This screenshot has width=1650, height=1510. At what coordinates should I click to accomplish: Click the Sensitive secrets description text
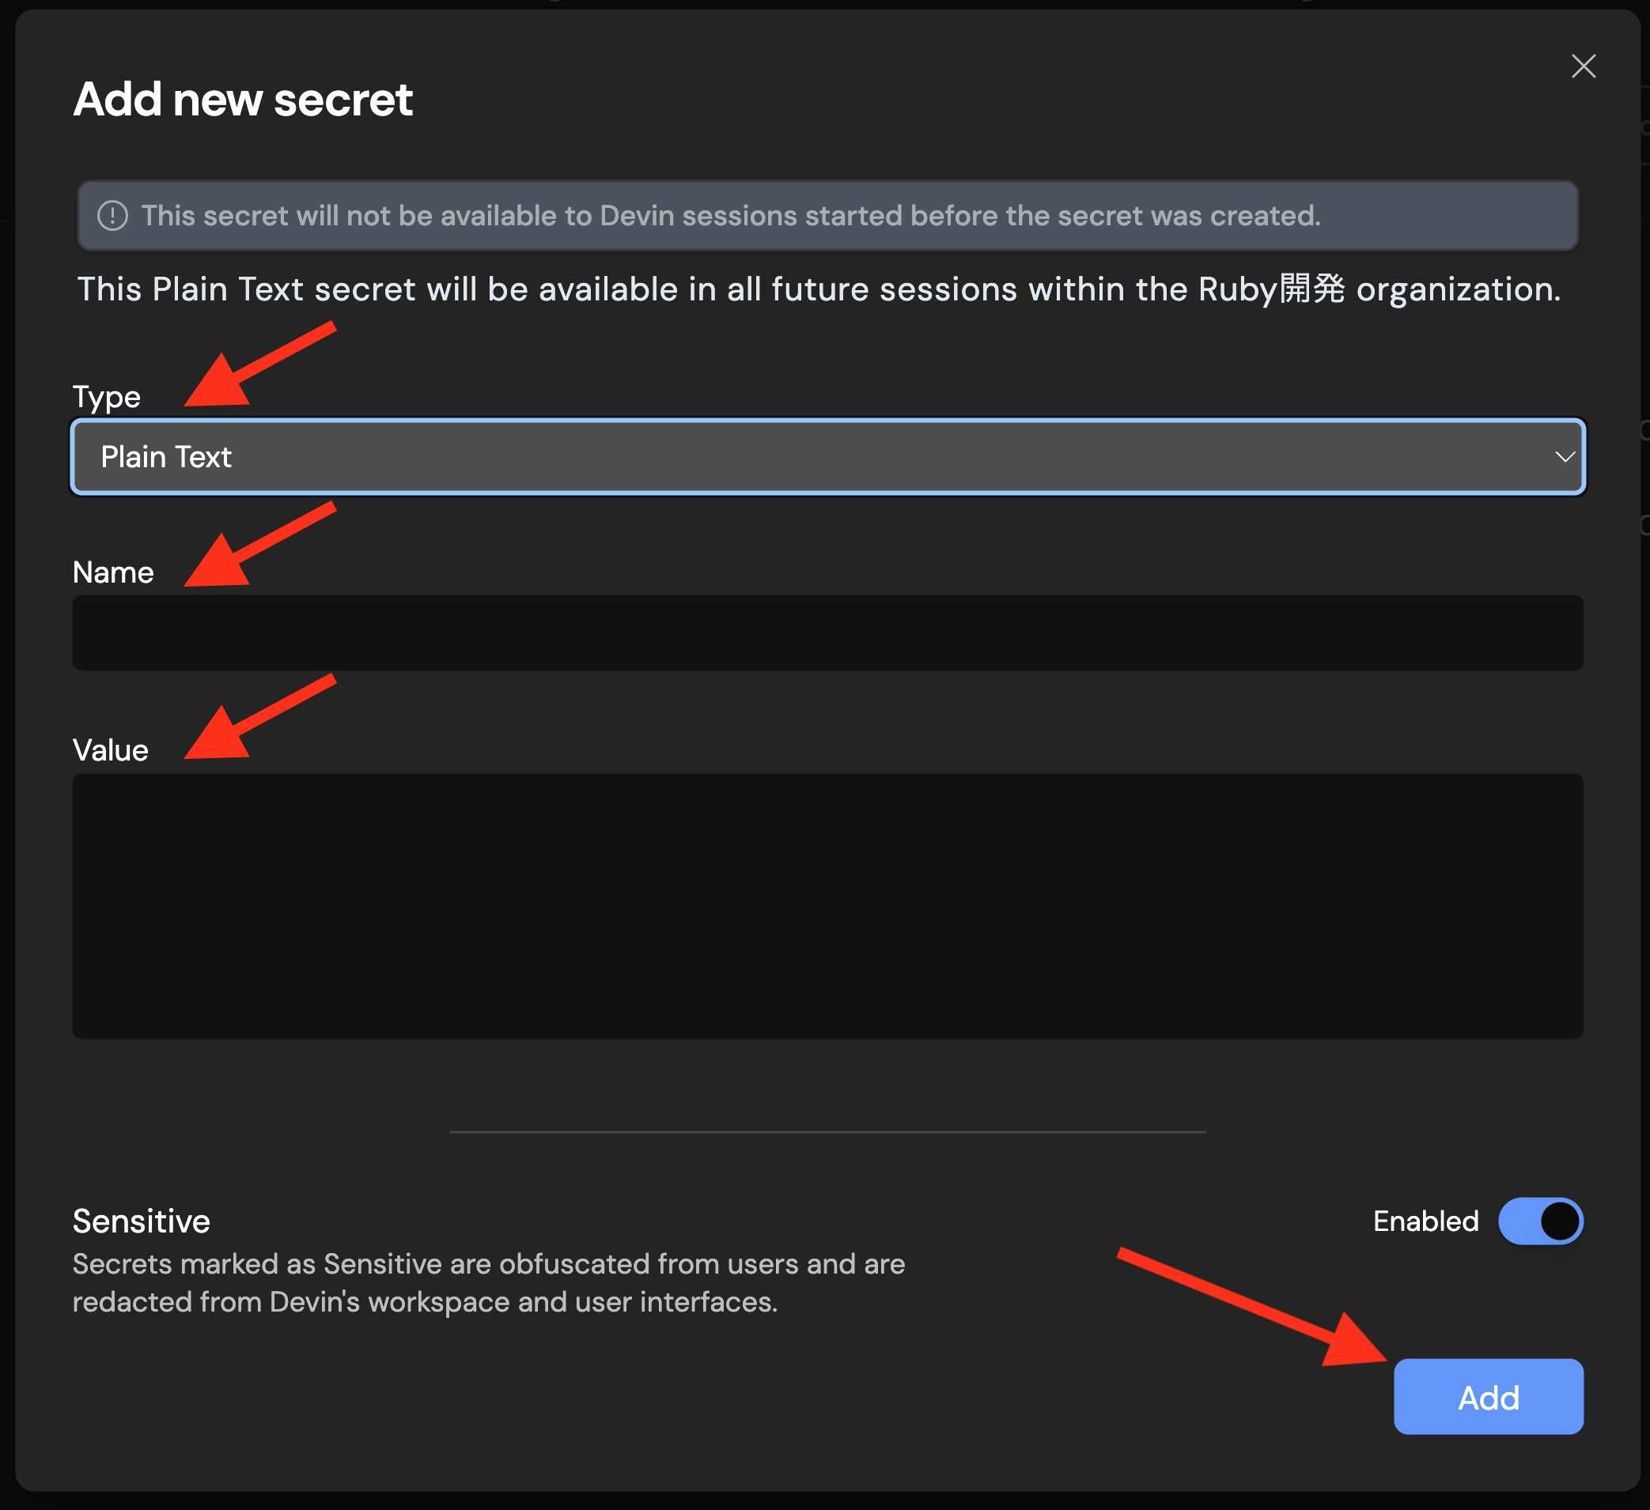(488, 1282)
